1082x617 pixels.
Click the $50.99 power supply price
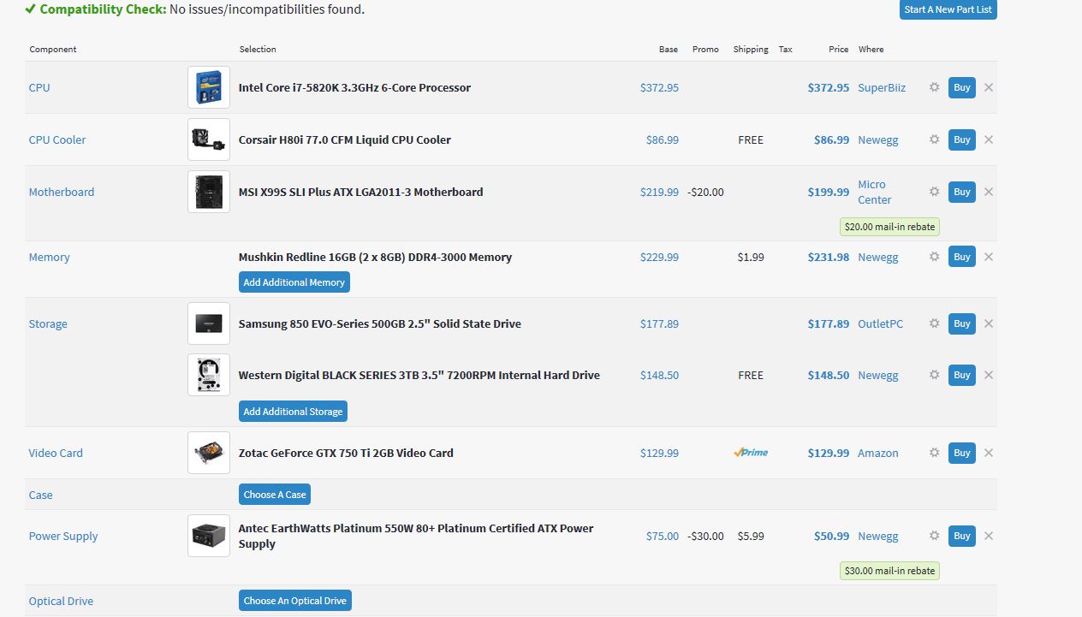(x=831, y=536)
